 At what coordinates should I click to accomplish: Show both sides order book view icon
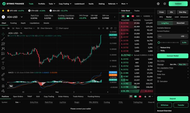[x=123, y=16]
